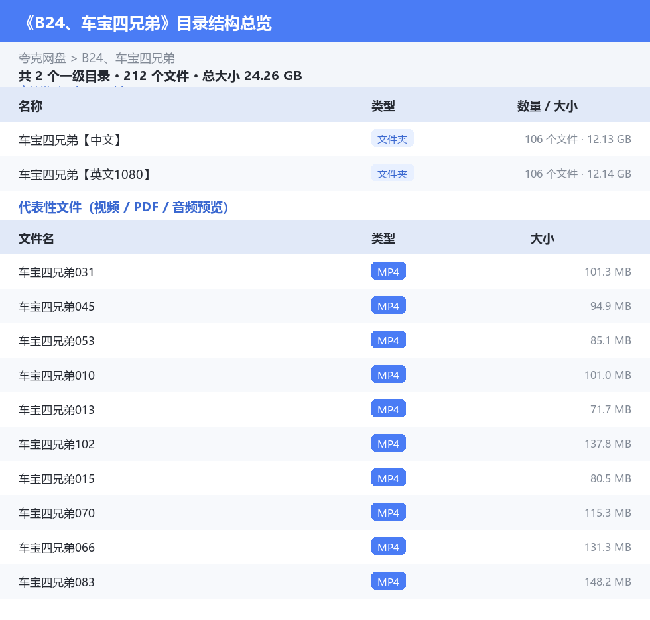Screen dimensions: 650x620
Task: Click the 115.3 MB size value
Action: pos(608,513)
